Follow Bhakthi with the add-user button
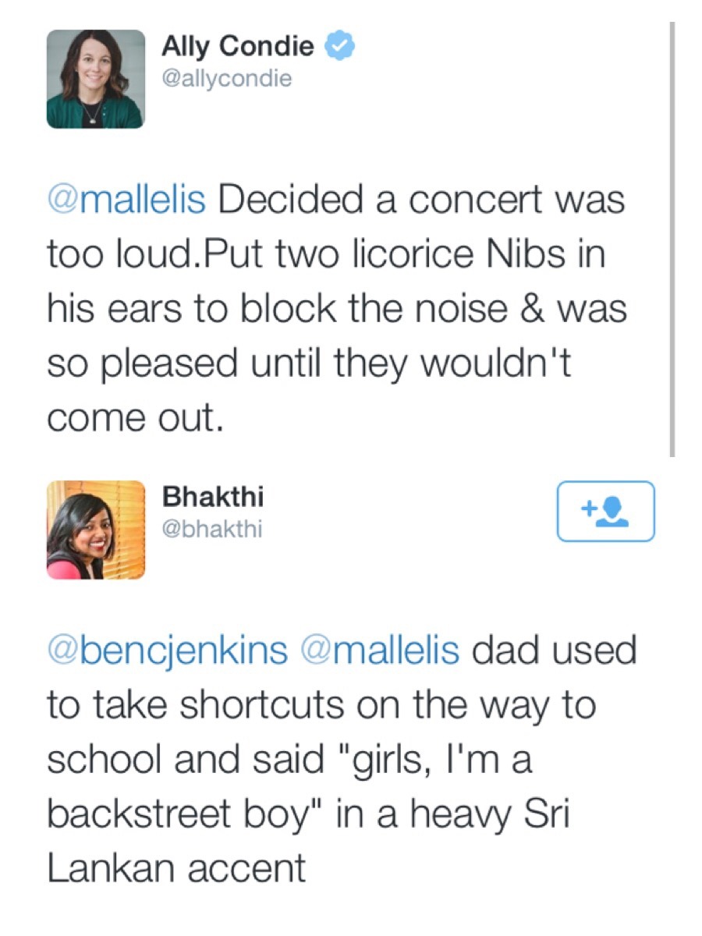The height and width of the screenshot is (936, 702). click(x=605, y=511)
